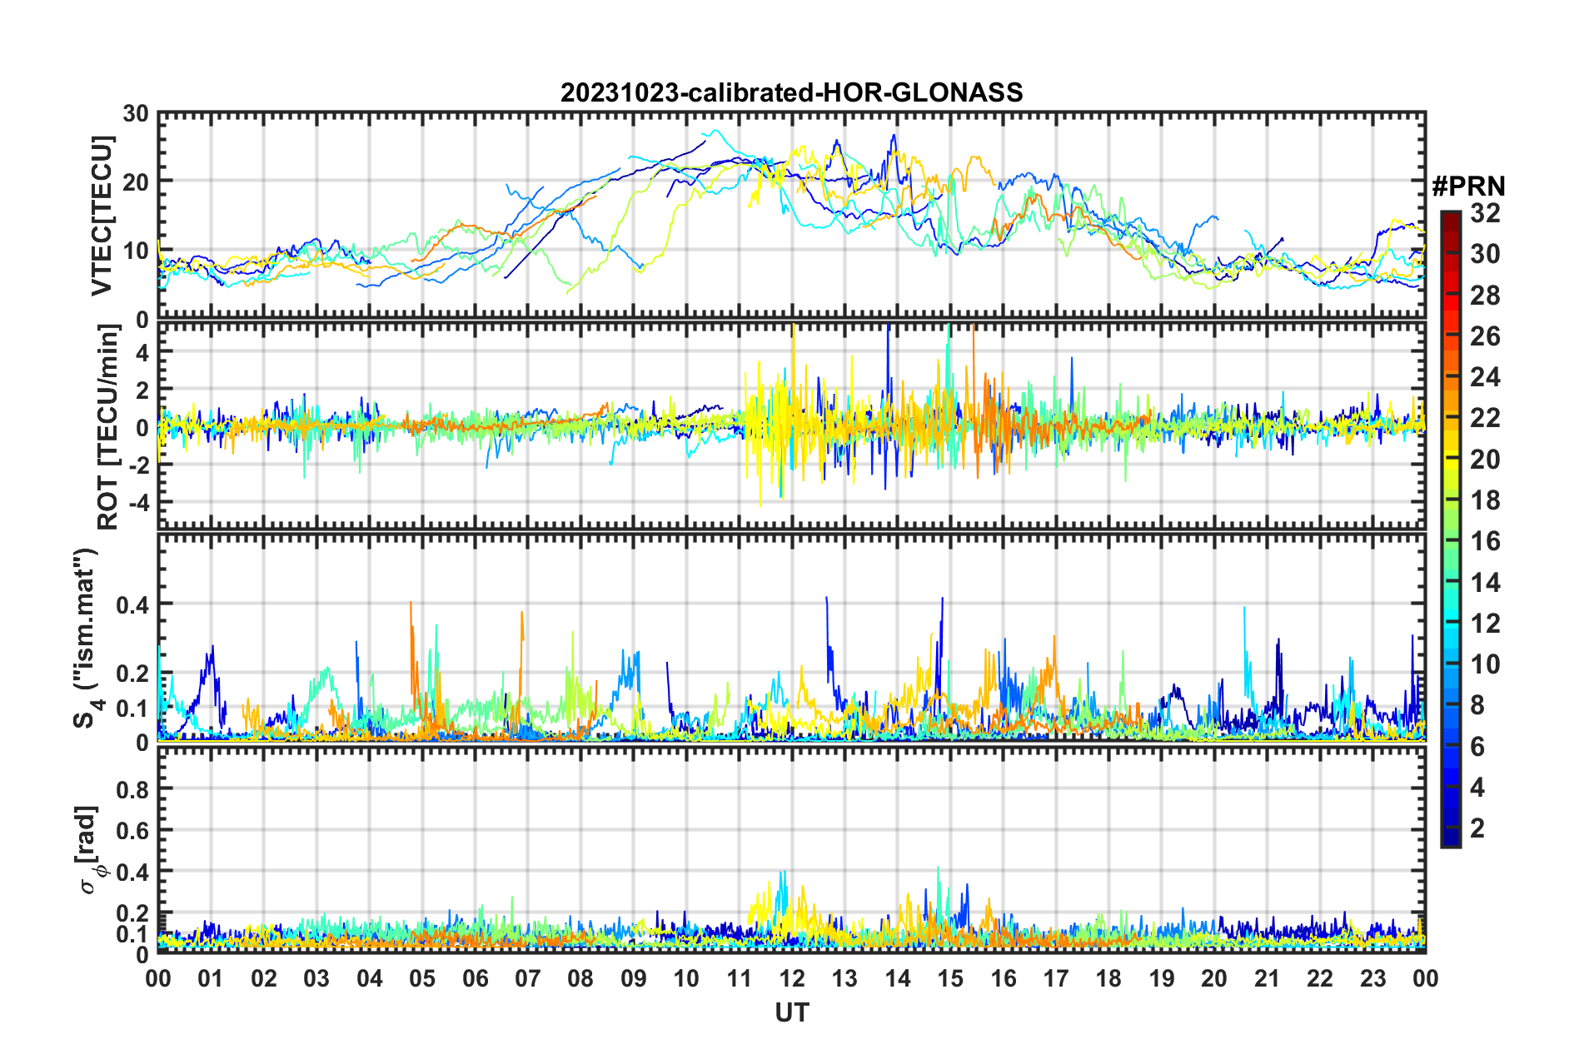Click UT hour tick label "01"
1584x1059 pixels.
pyautogui.click(x=211, y=977)
